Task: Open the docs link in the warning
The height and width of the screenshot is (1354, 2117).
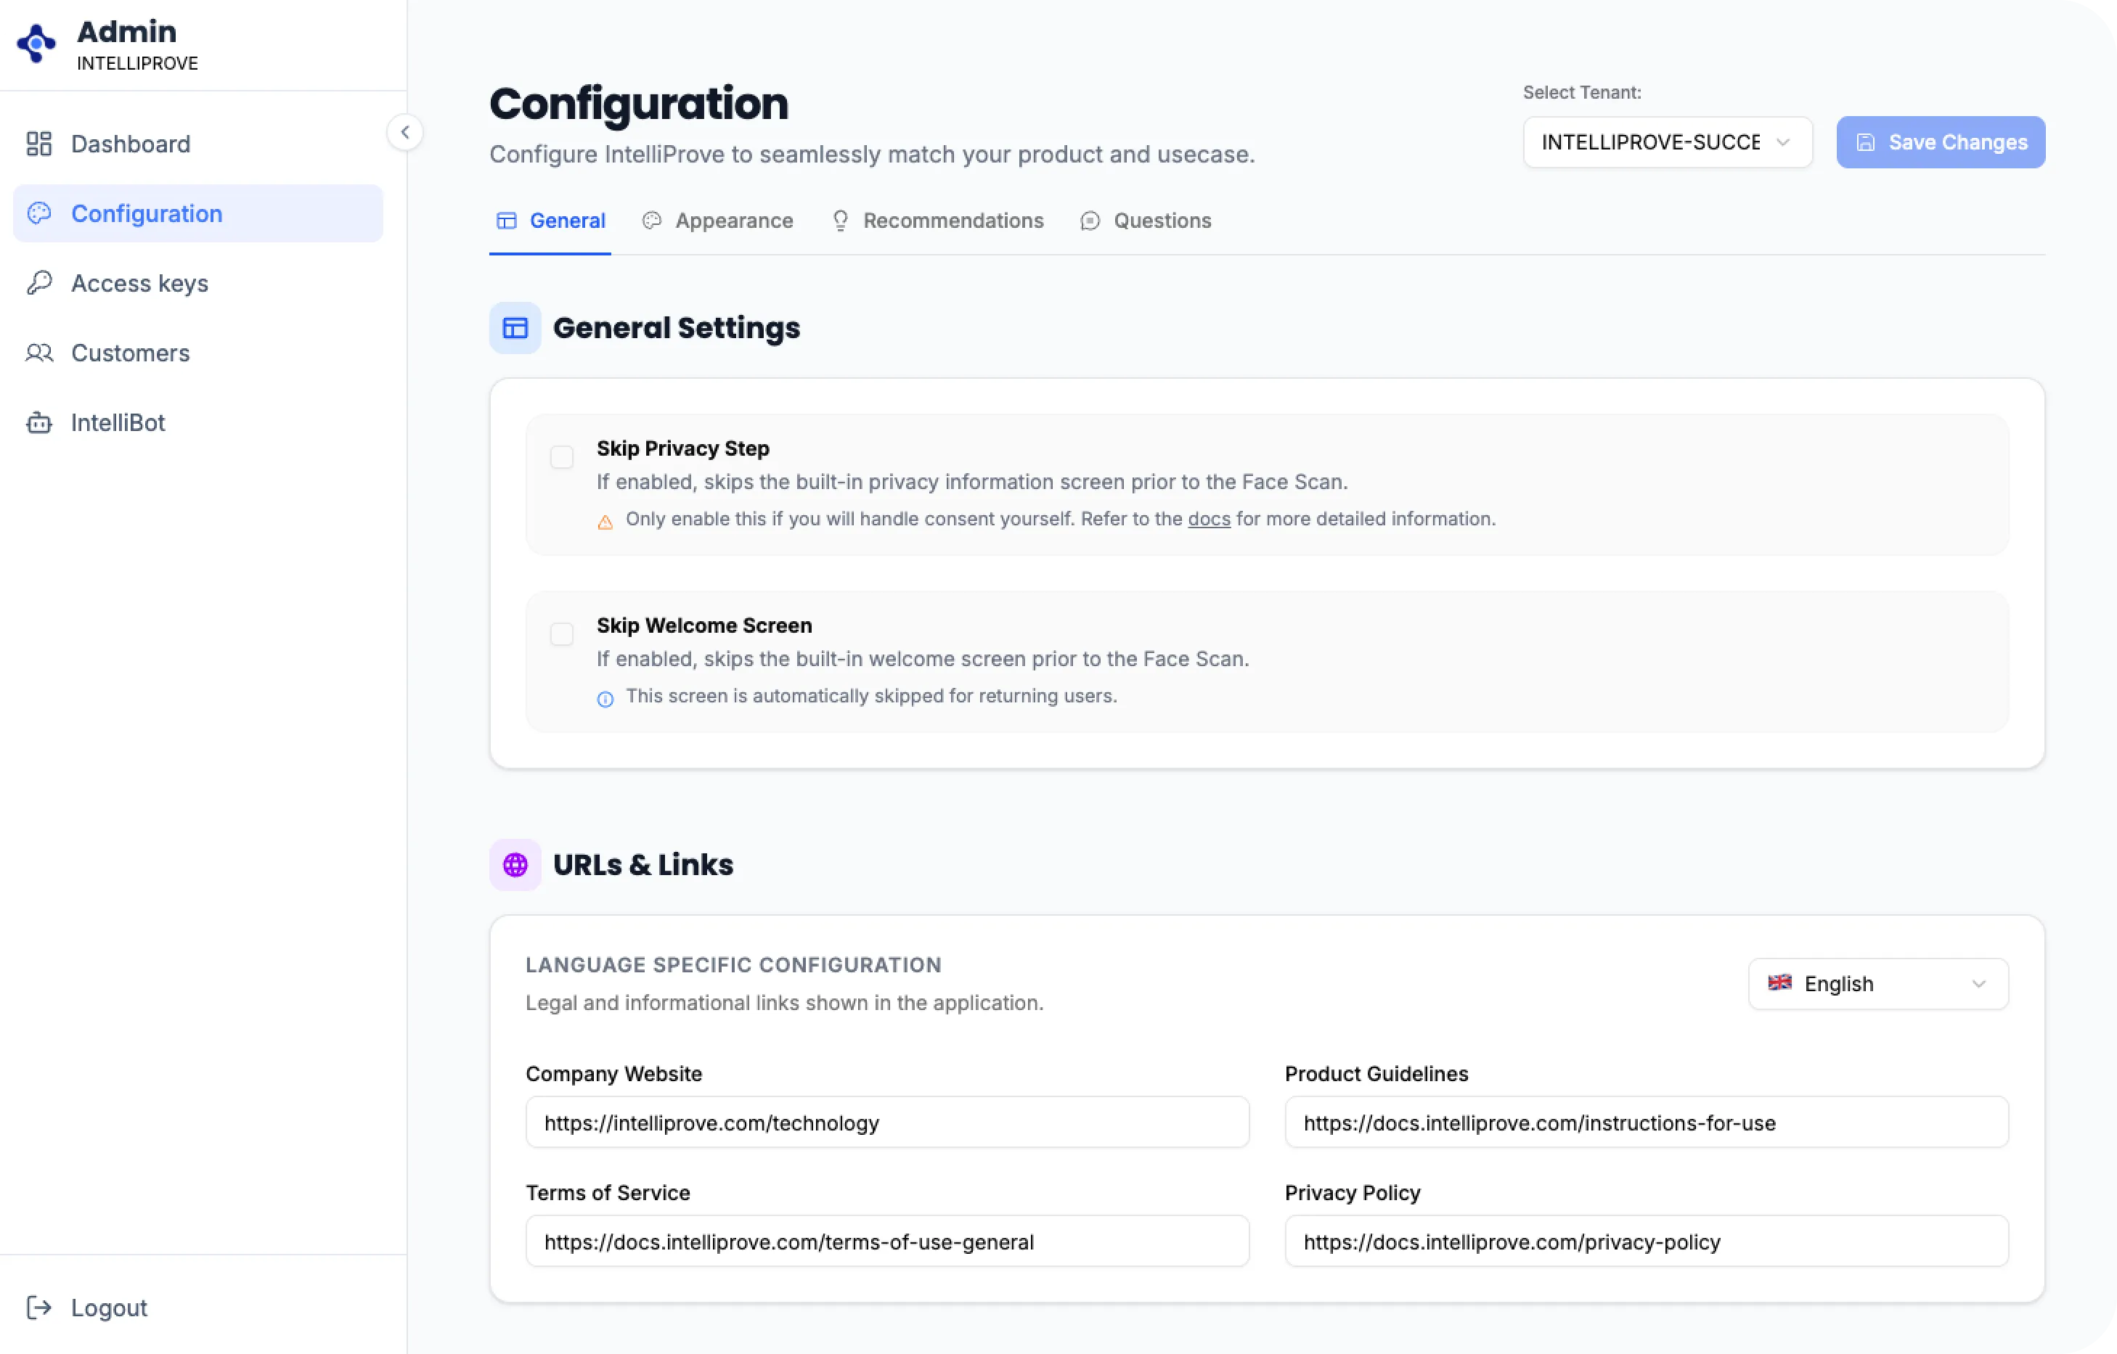Action: [1209, 519]
